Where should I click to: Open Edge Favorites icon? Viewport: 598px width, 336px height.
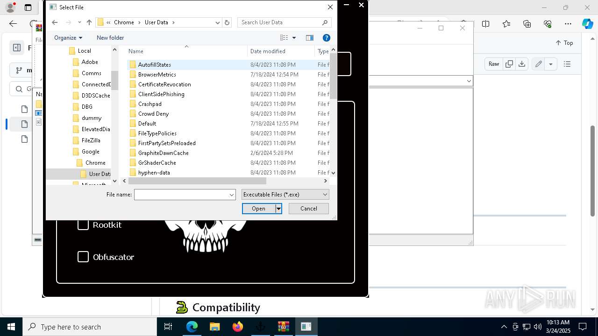pos(506,24)
